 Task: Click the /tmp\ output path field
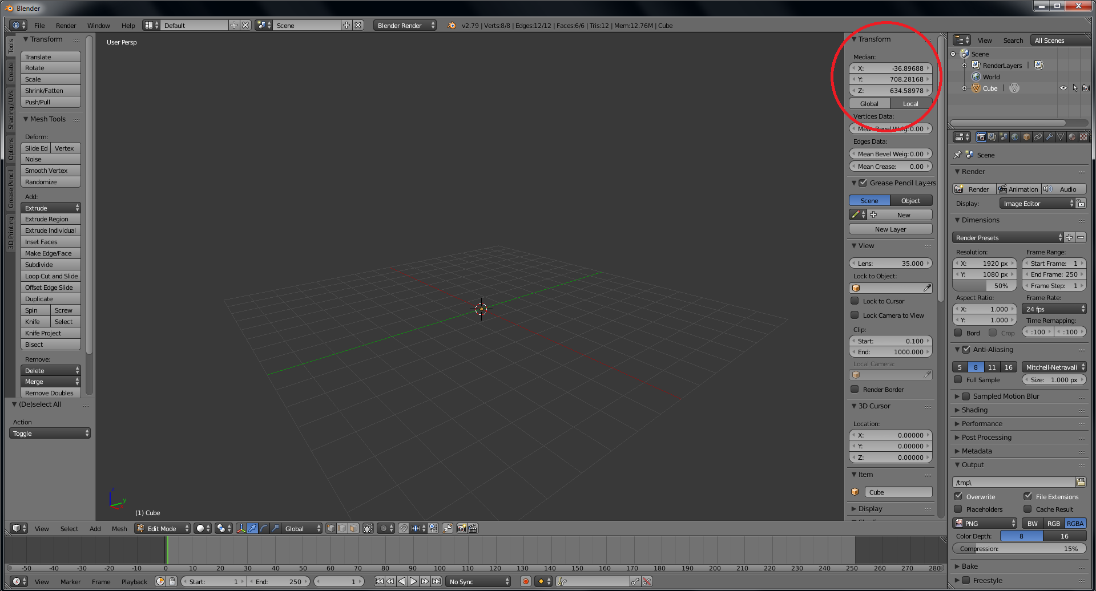click(x=1013, y=482)
